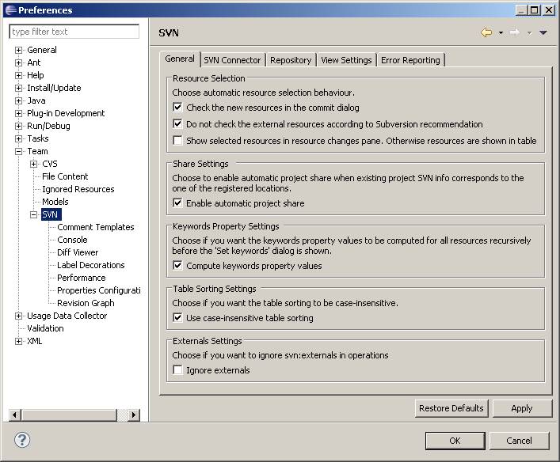Image resolution: width=560 pixels, height=462 pixels.
Task: Toggle Compute keywords property values
Action: pyautogui.click(x=177, y=266)
